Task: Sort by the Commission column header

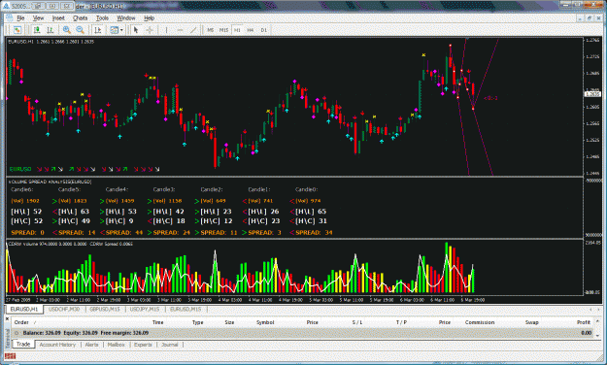Action: 480,322
